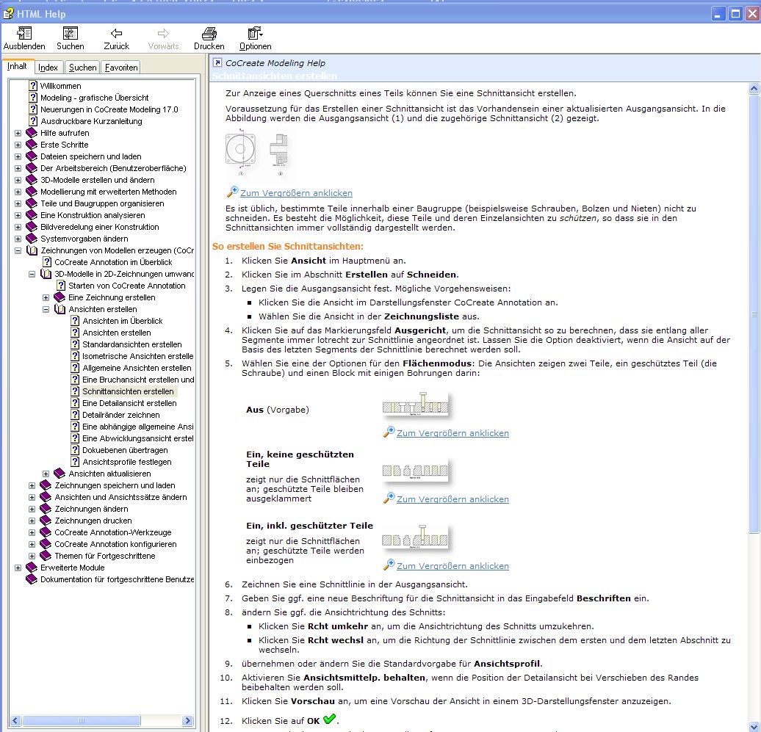This screenshot has height=732, width=761.
Task: Click the CoCreate Modeling Help header icon
Action: click(217, 62)
